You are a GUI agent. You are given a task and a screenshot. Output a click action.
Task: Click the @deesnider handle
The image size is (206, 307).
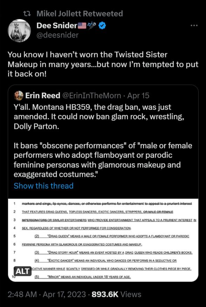pos(57,35)
